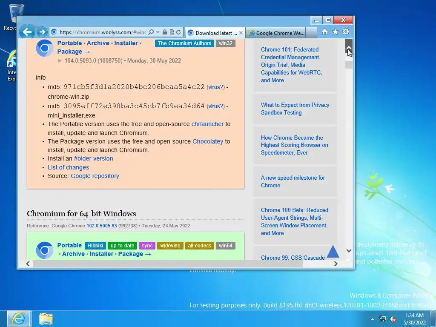Open List of changes link
Image resolution: width=436 pixels, height=327 pixels.
click(69, 167)
